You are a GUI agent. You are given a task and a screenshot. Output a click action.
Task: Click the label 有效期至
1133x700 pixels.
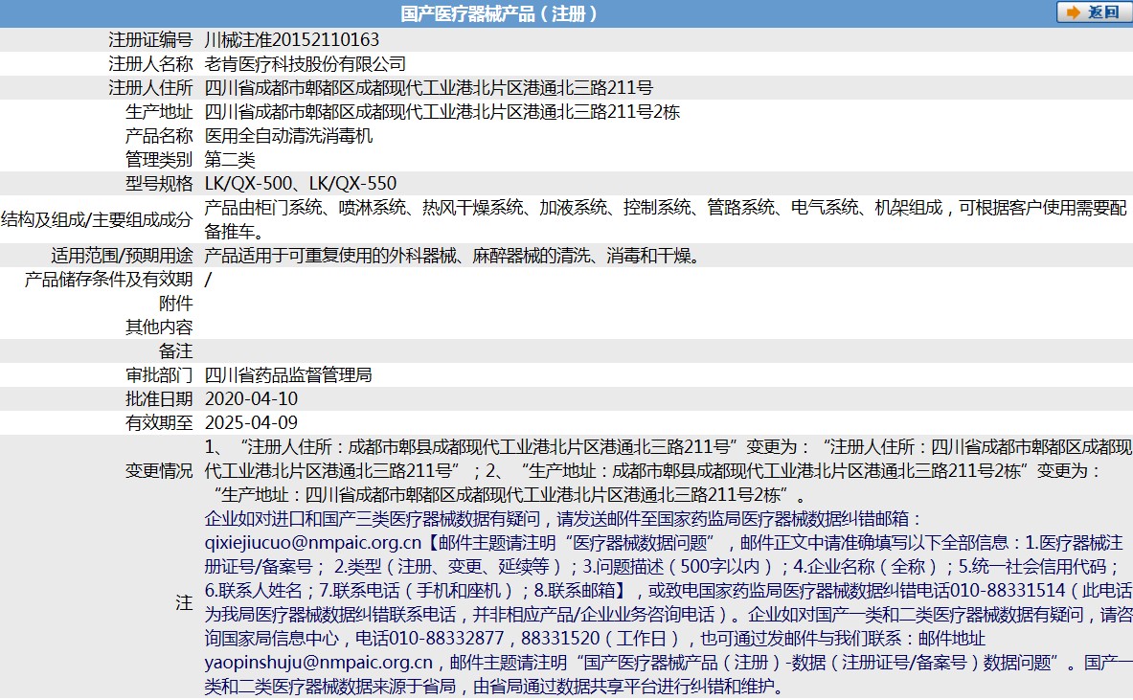click(159, 422)
